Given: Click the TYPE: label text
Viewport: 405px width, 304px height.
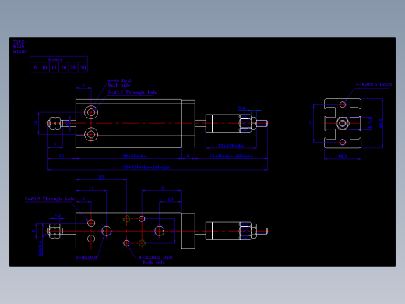Looking at the screenshot, I should click(19, 41).
